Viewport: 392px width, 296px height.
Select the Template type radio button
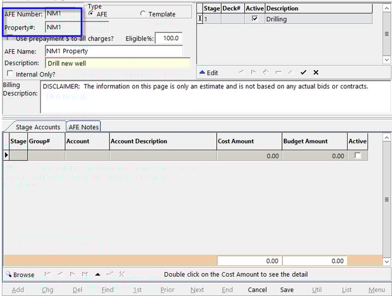tap(143, 14)
